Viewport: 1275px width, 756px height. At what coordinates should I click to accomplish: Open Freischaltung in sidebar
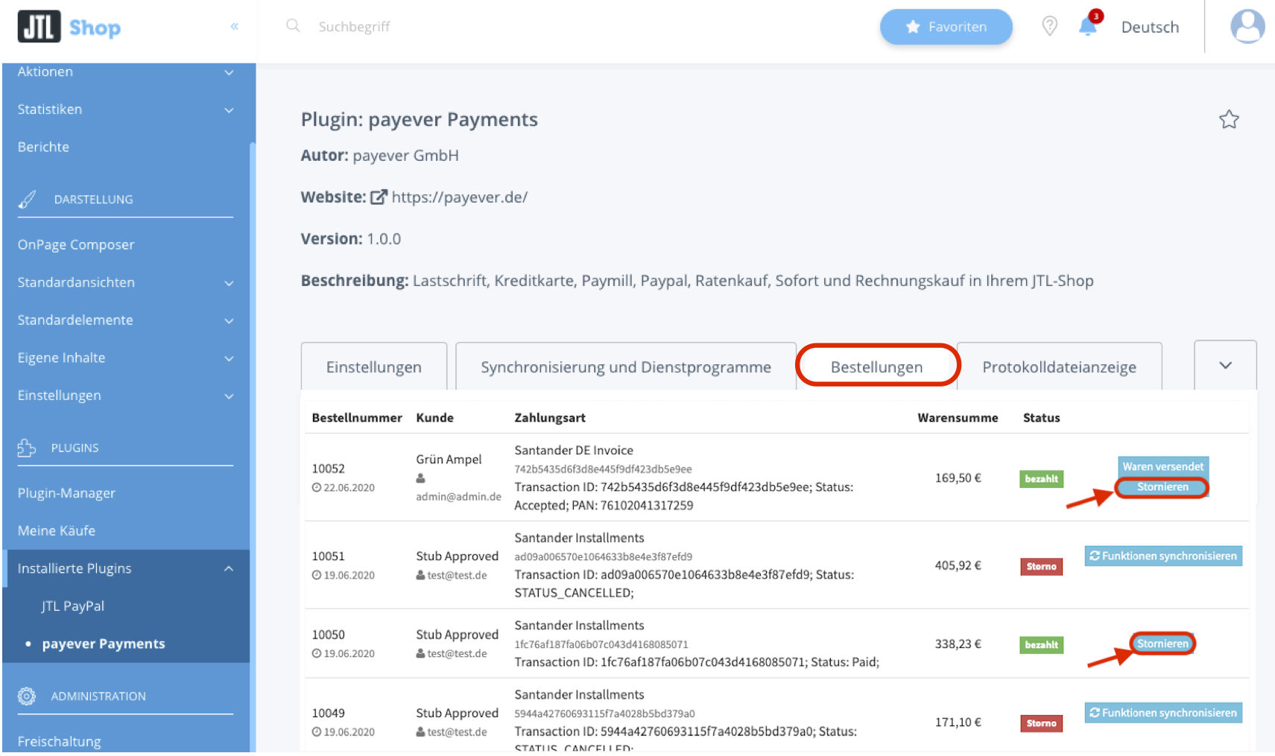coord(59,741)
